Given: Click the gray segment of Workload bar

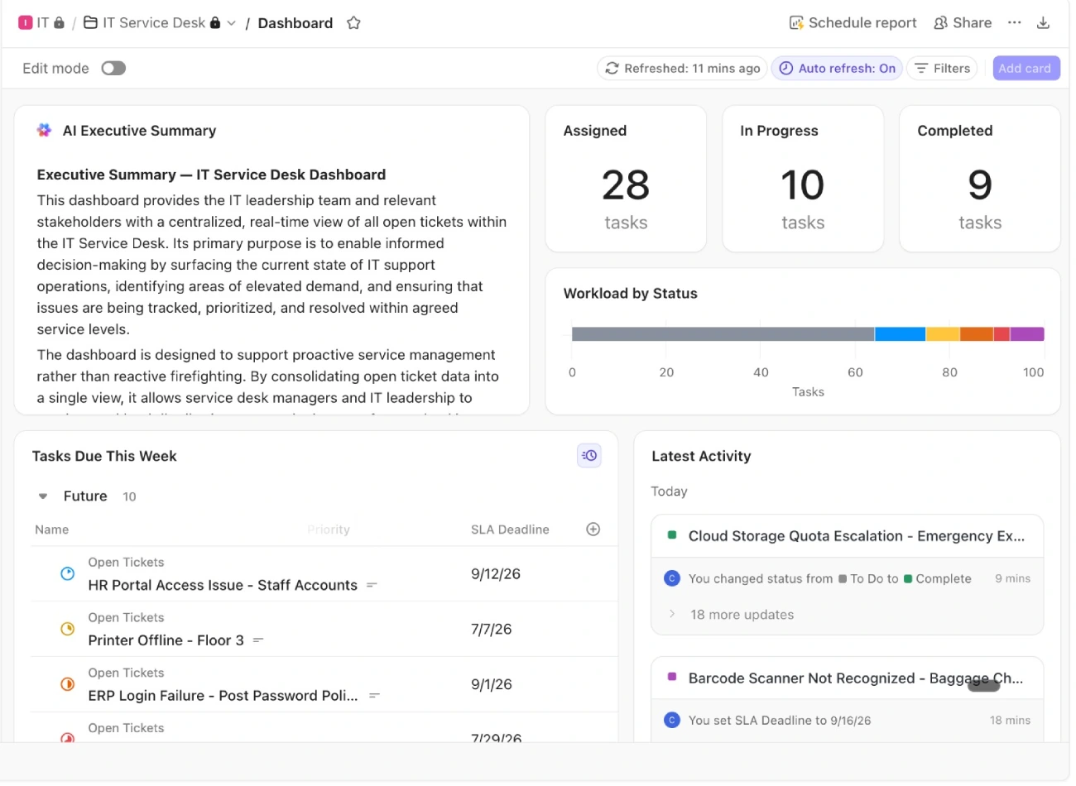Looking at the screenshot, I should (723, 334).
